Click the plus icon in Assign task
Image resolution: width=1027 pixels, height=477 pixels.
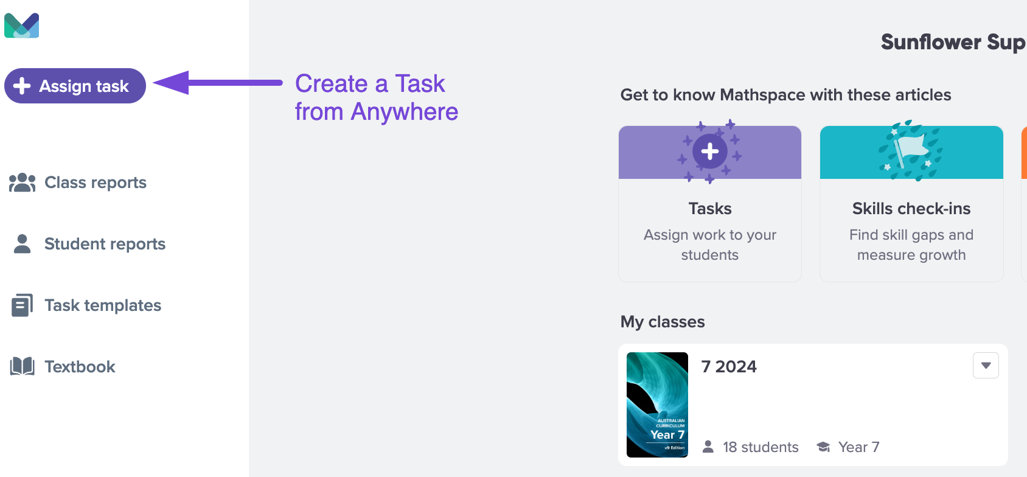22,86
